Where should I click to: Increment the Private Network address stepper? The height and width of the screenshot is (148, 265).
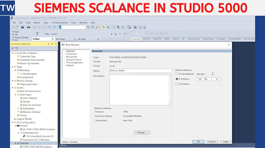click(213, 73)
